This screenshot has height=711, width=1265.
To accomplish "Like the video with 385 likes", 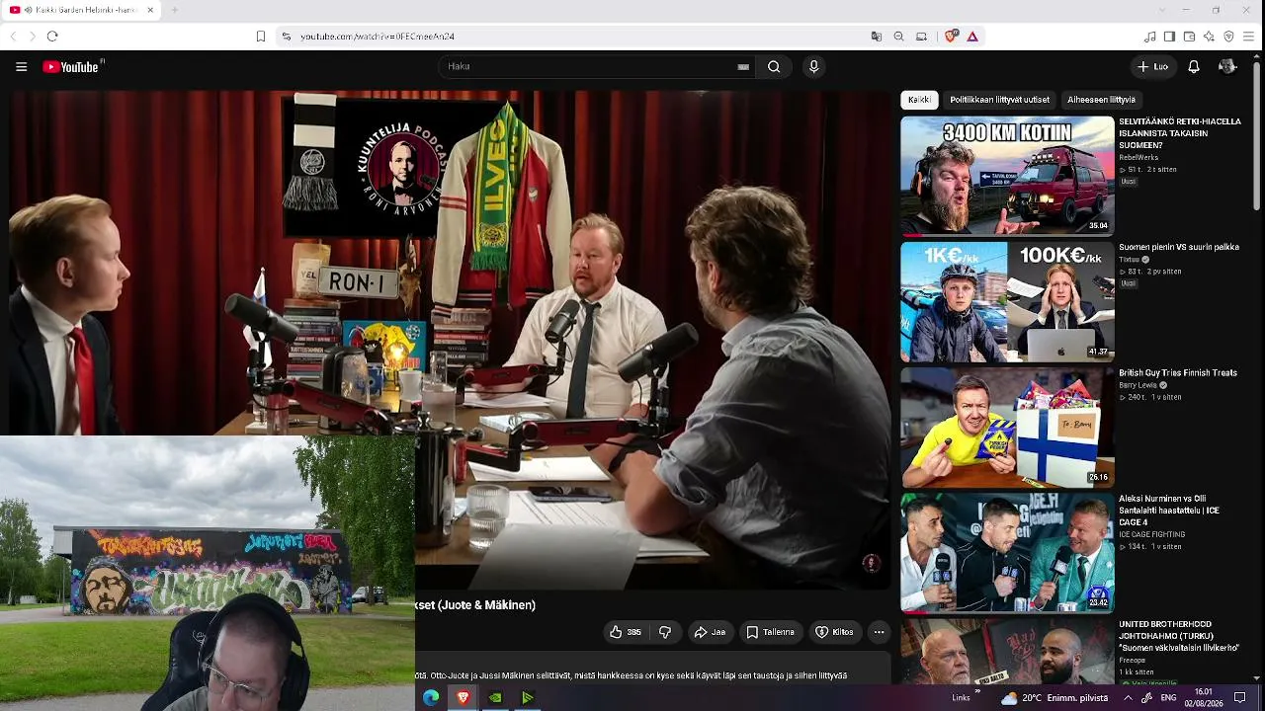I will coord(626,632).
